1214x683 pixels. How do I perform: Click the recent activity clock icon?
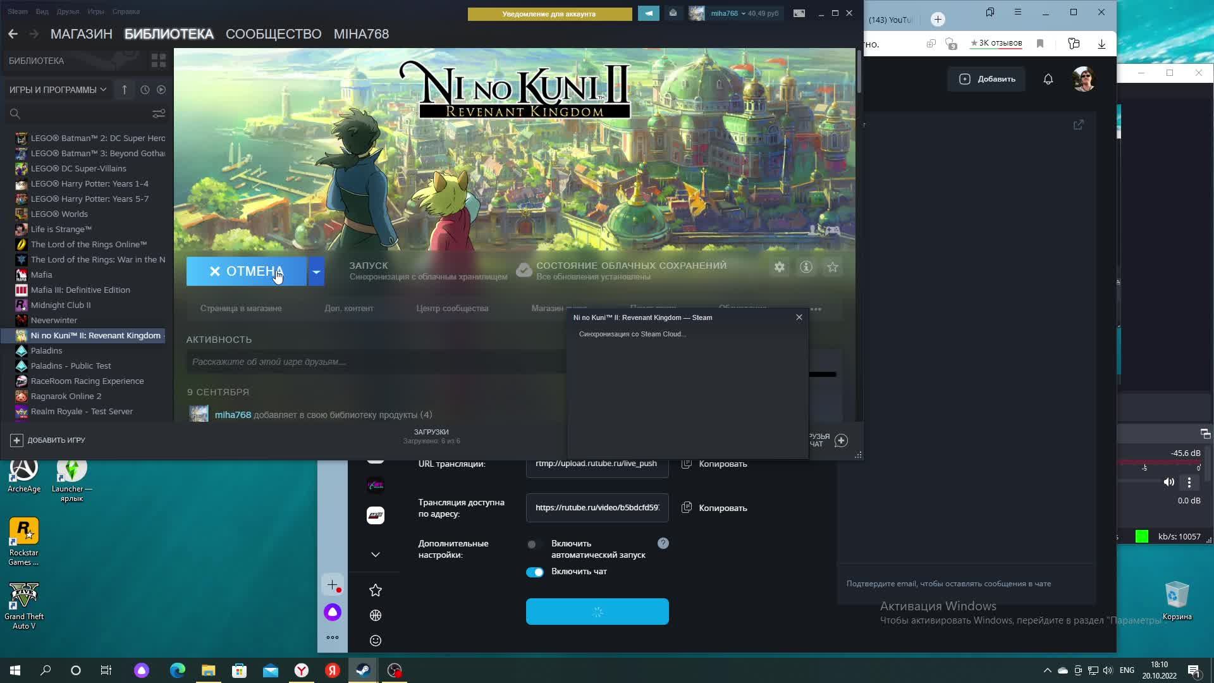[x=145, y=90]
